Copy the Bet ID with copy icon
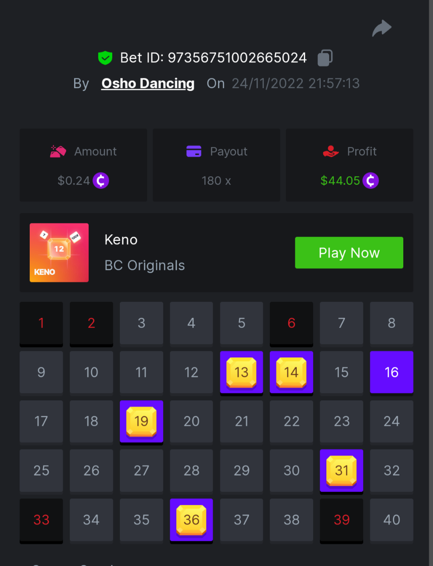 (x=325, y=58)
